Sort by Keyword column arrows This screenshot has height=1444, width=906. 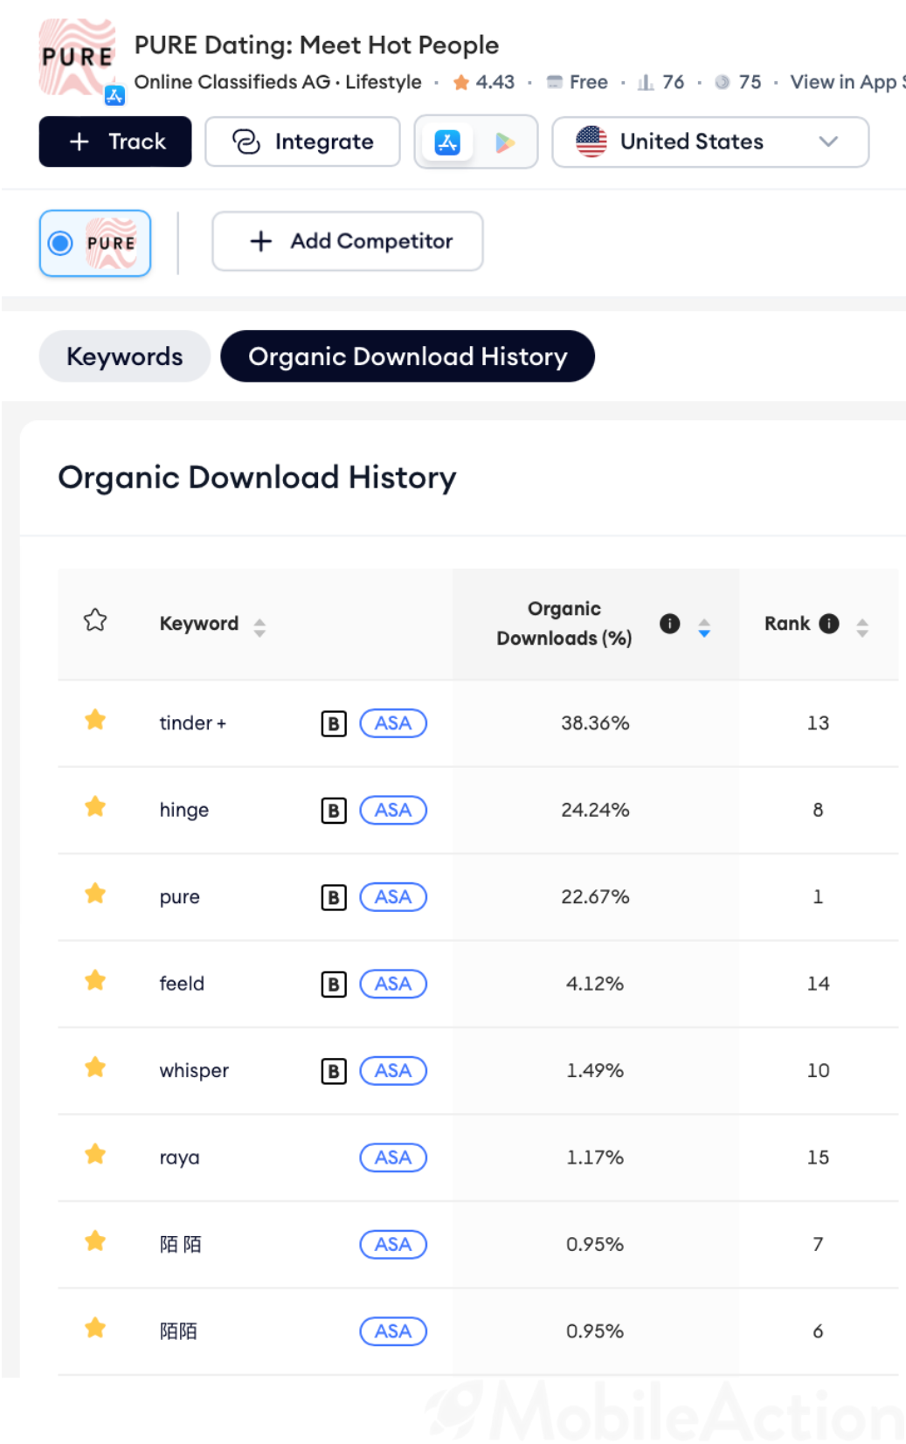(259, 627)
